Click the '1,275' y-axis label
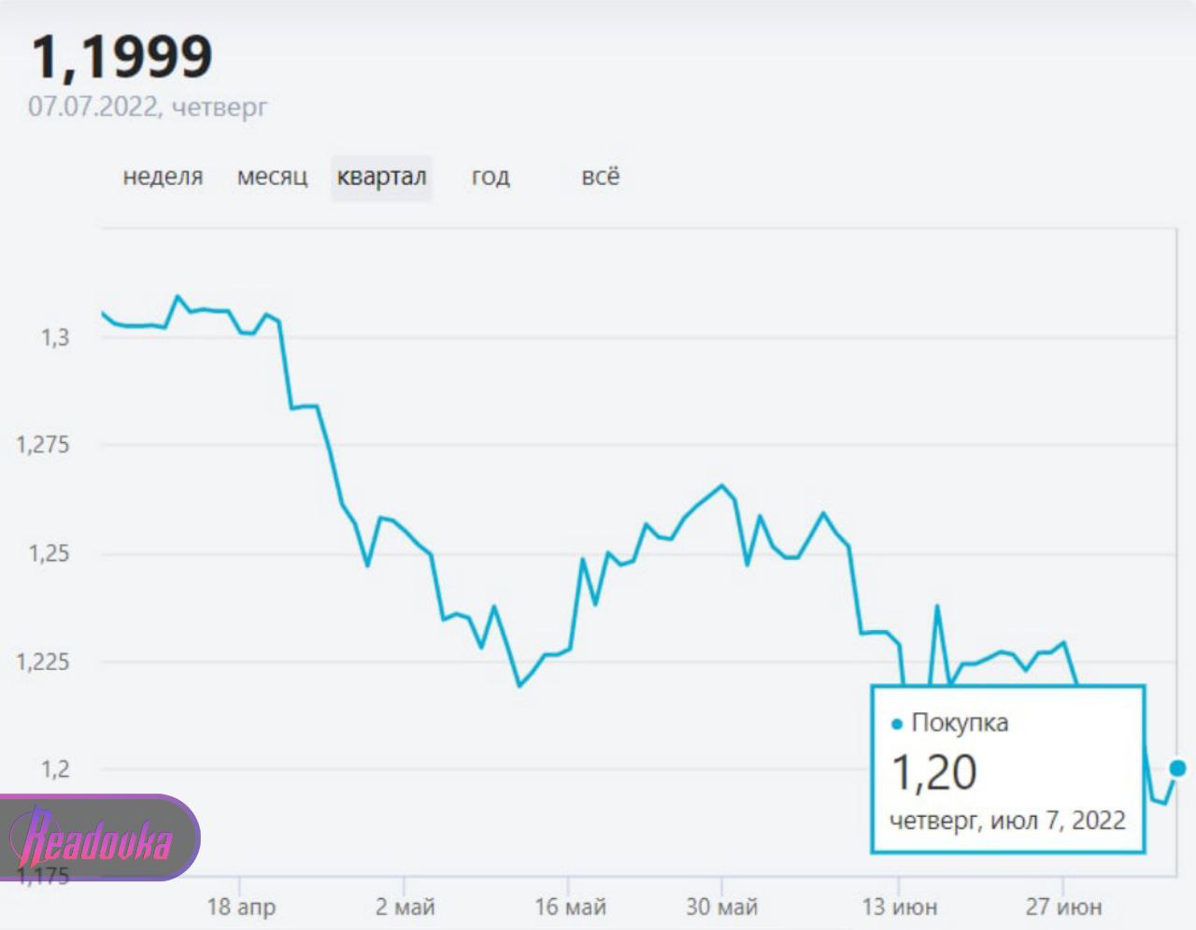Screen dimensions: 1196x930 [x=43, y=445]
